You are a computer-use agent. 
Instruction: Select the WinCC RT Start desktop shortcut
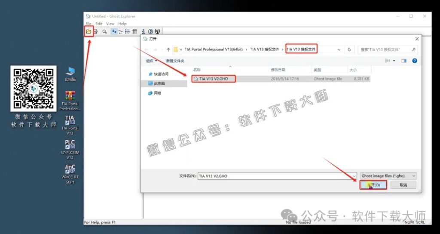click(70, 174)
